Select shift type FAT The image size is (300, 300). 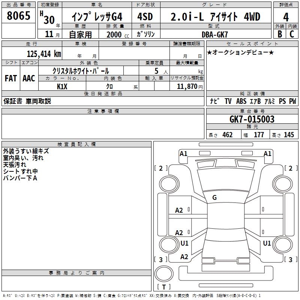(11, 78)
